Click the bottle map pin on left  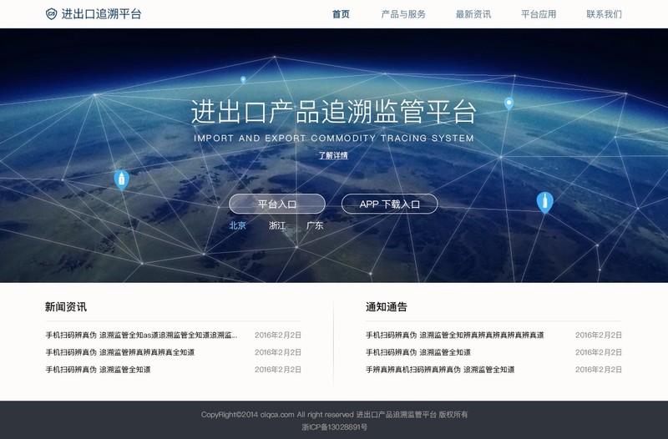coord(122,179)
